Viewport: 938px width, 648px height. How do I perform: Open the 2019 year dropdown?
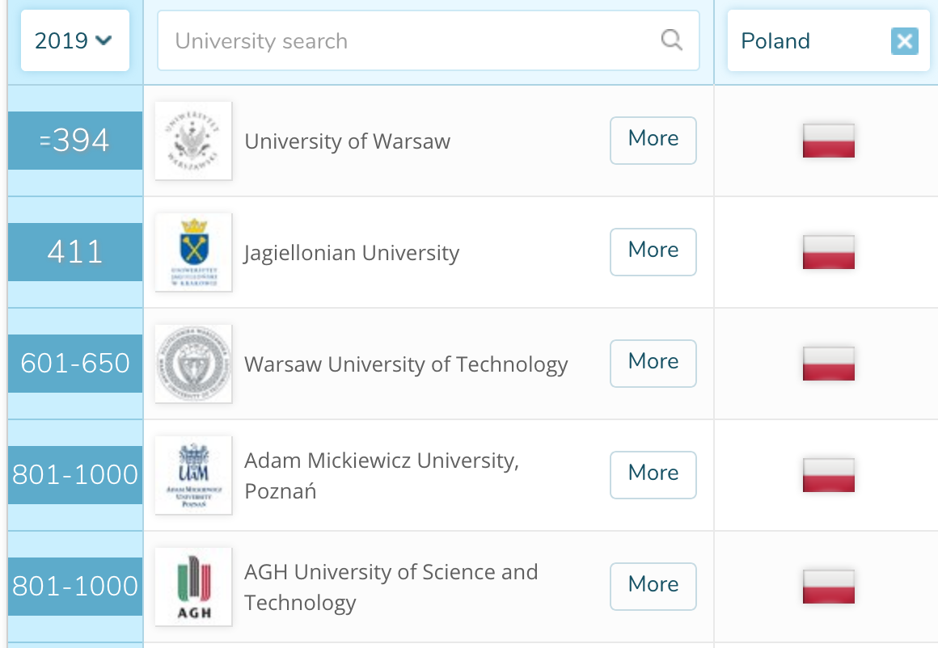pyautogui.click(x=74, y=40)
